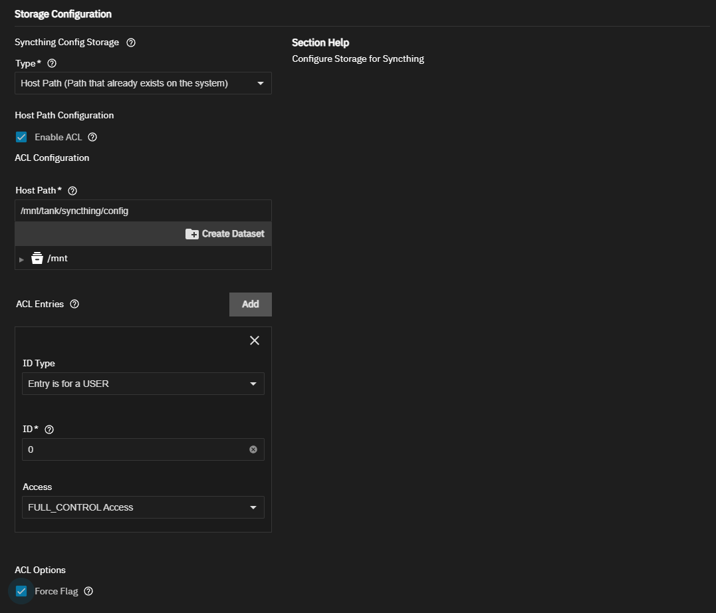Clear the ID field value

click(253, 449)
